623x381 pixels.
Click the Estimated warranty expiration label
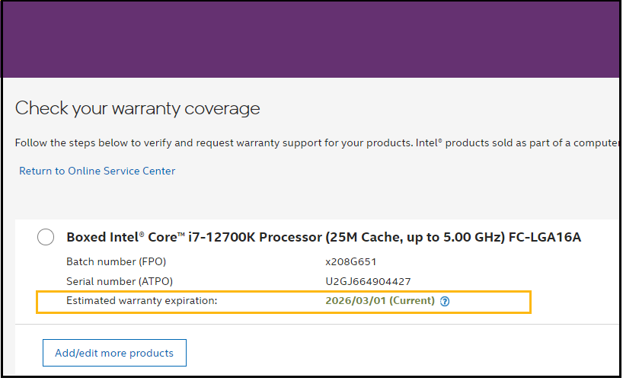142,301
